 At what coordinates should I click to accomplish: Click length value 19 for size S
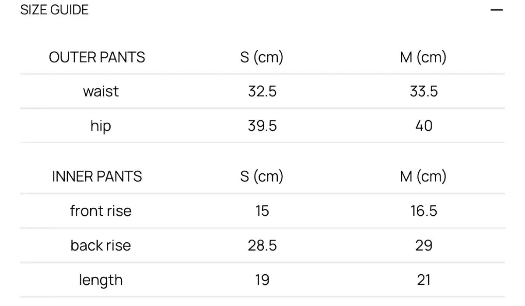point(262,280)
